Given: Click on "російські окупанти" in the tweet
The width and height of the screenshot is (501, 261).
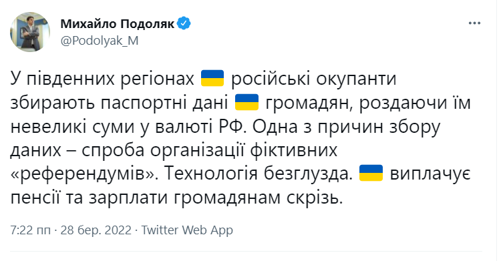Looking at the screenshot, I should (x=313, y=79).
